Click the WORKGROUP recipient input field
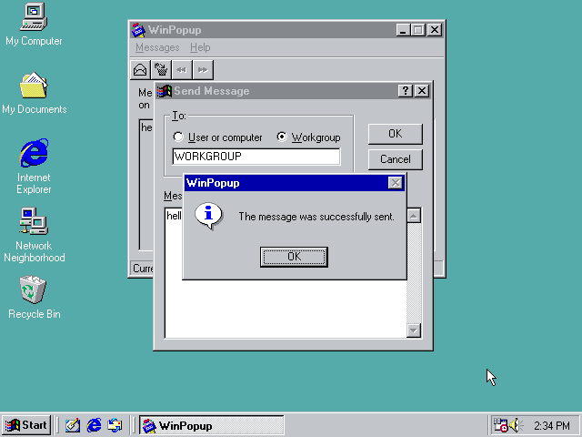The image size is (582, 437). tap(256, 157)
